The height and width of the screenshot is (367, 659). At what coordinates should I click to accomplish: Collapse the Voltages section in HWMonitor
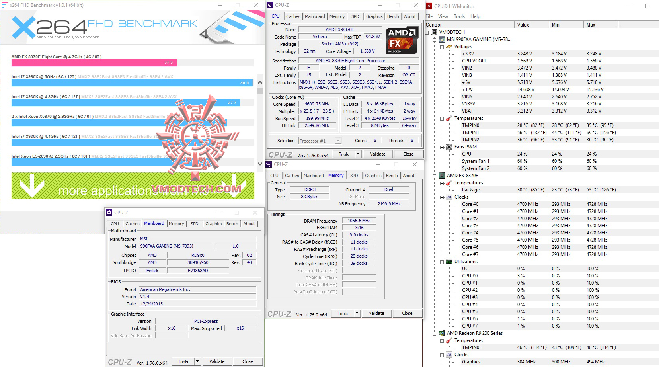pos(442,47)
